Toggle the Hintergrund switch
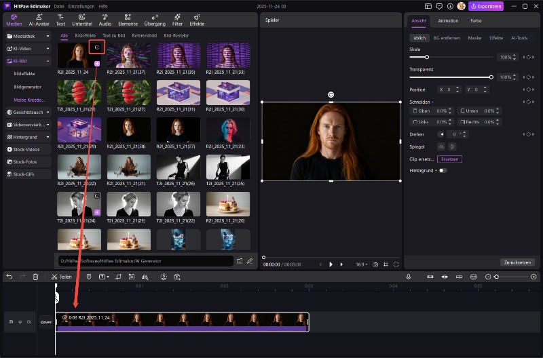This screenshot has height=358, width=543. [443, 170]
